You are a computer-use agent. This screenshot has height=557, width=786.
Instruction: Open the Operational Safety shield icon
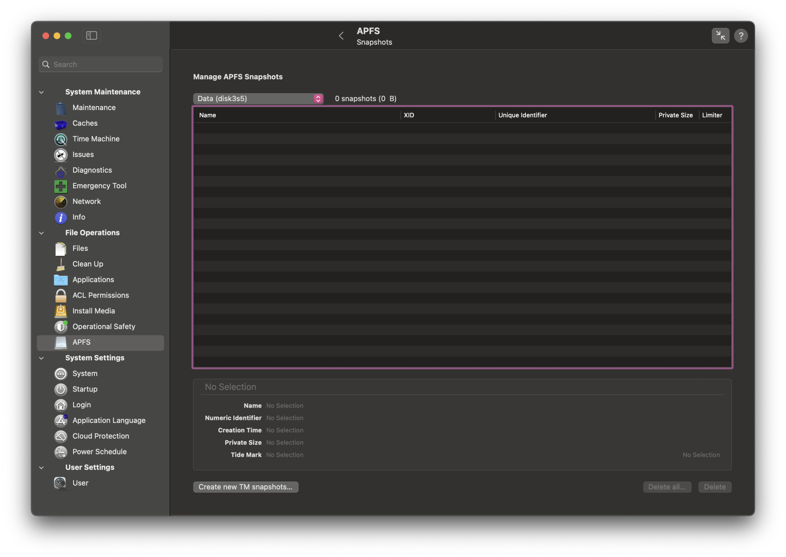(x=61, y=327)
